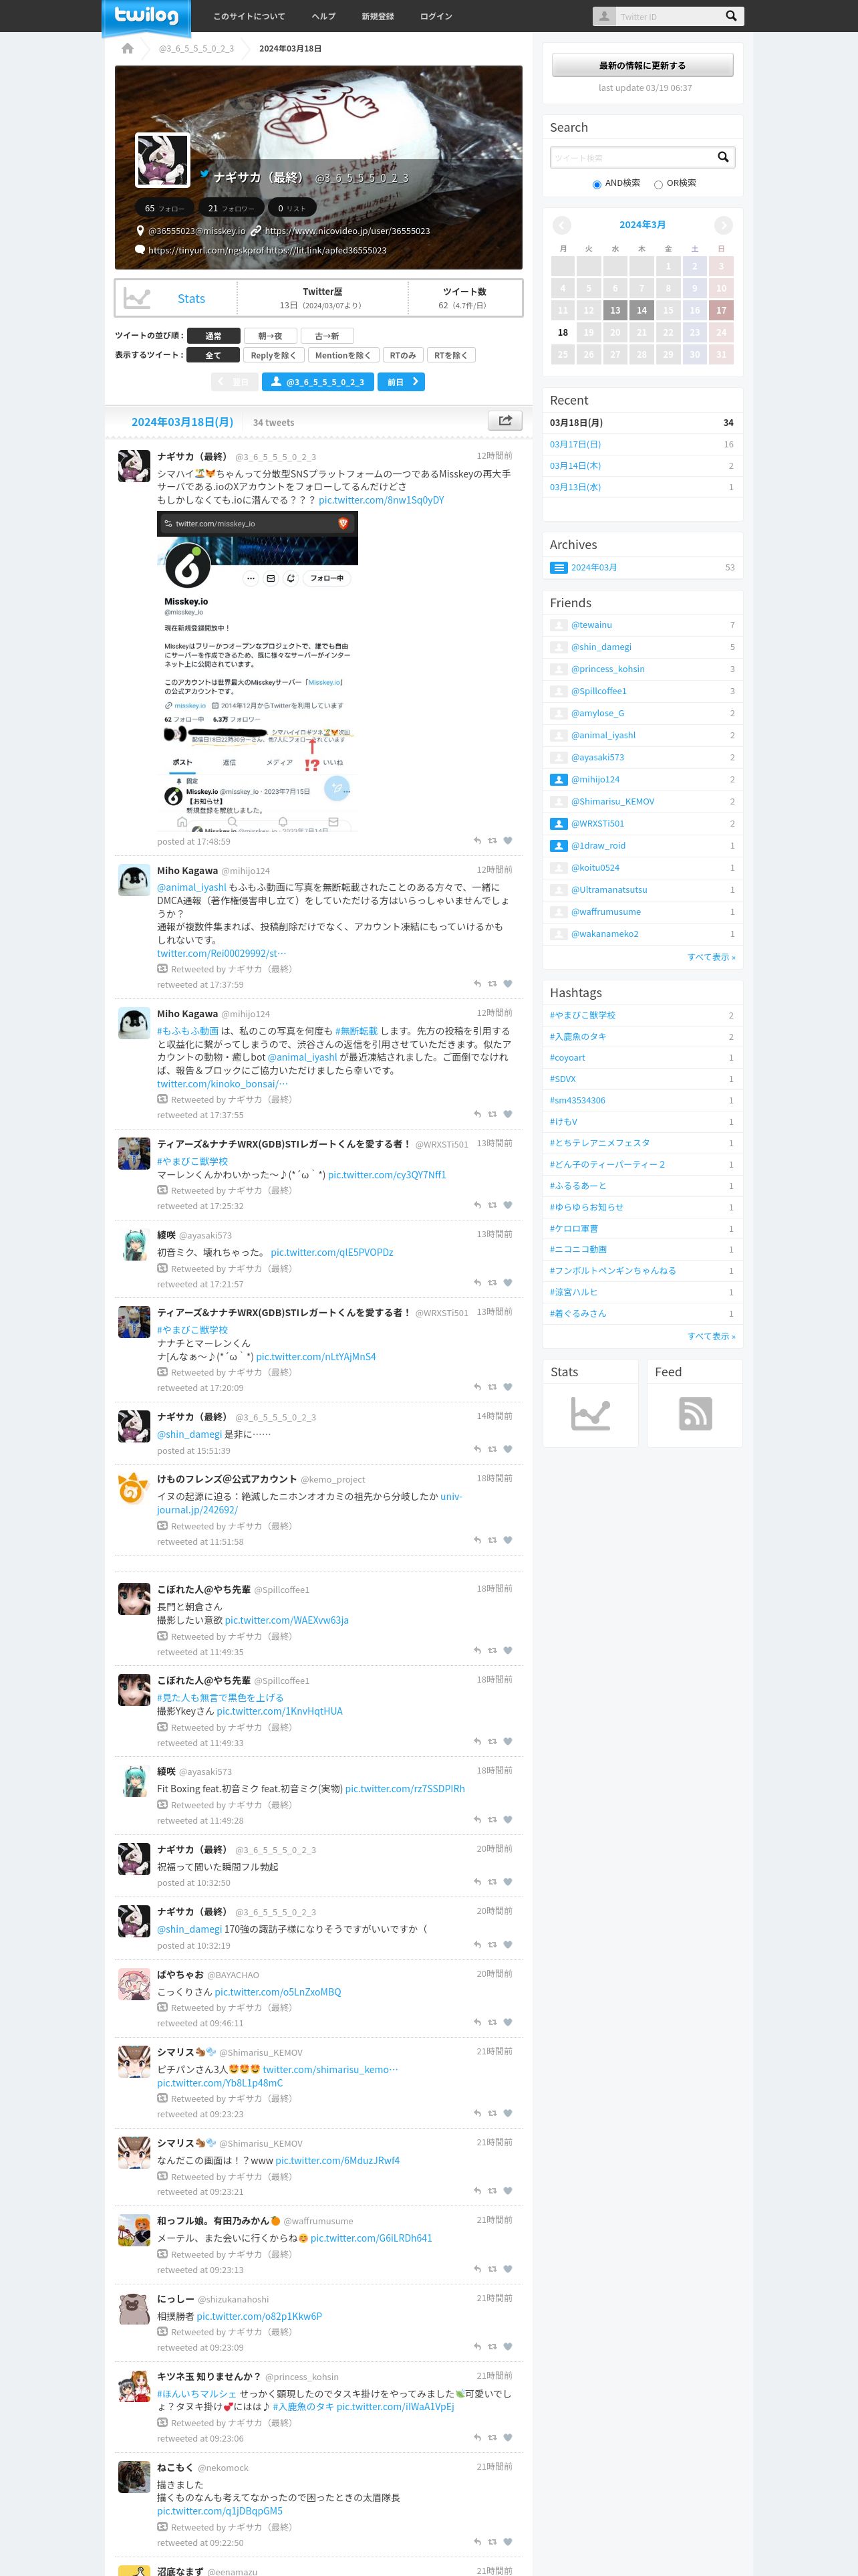Image resolution: width=858 pixels, height=2576 pixels.
Task: Set tweet order to 古→新
Action: point(327,336)
